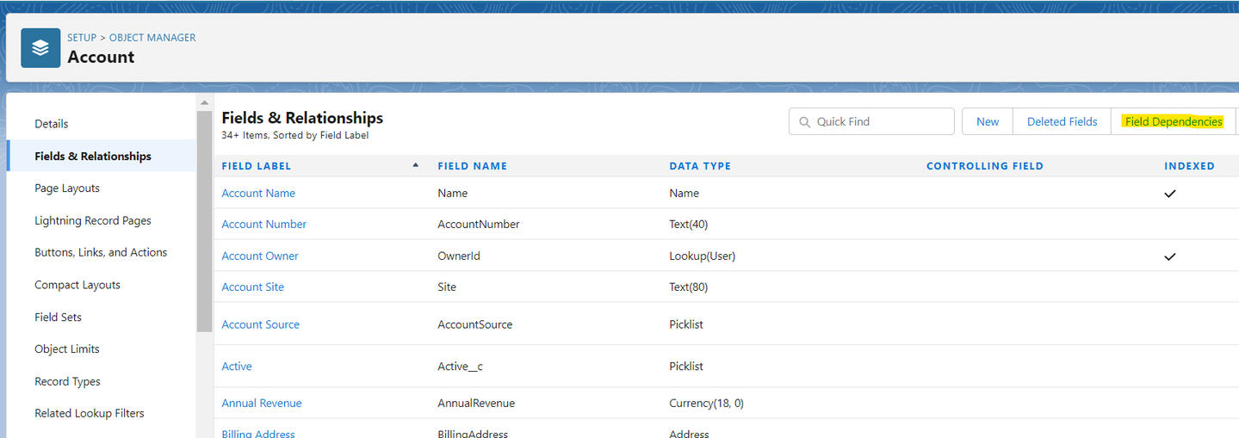
Task: Open the Details sidebar item
Action: tap(52, 124)
